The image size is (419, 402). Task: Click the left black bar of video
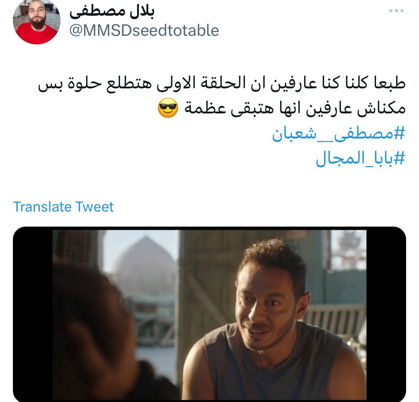click(x=33, y=314)
